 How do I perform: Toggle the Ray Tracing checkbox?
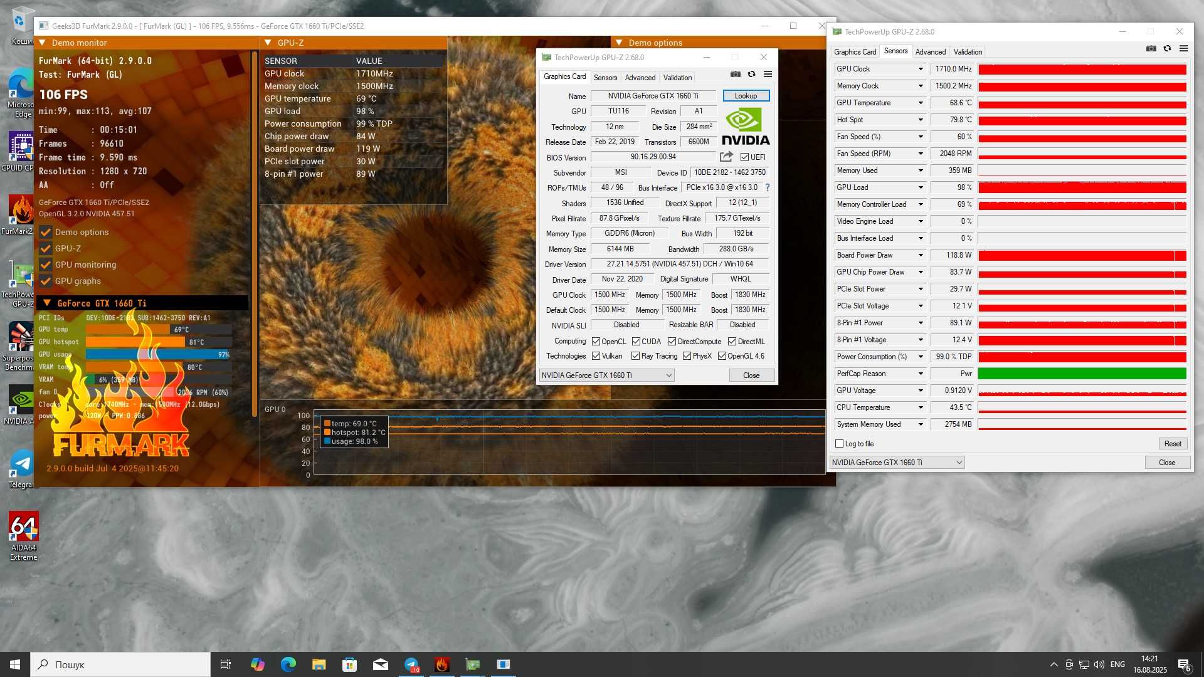tap(635, 356)
